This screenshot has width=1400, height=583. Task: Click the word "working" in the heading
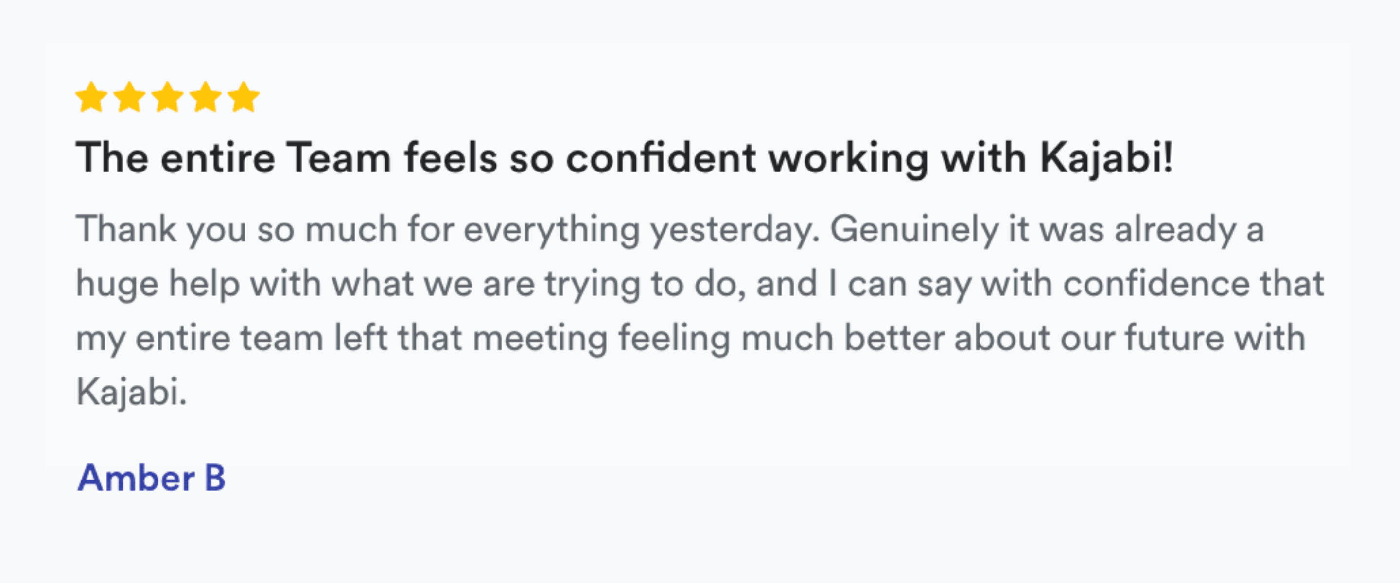[x=848, y=158]
